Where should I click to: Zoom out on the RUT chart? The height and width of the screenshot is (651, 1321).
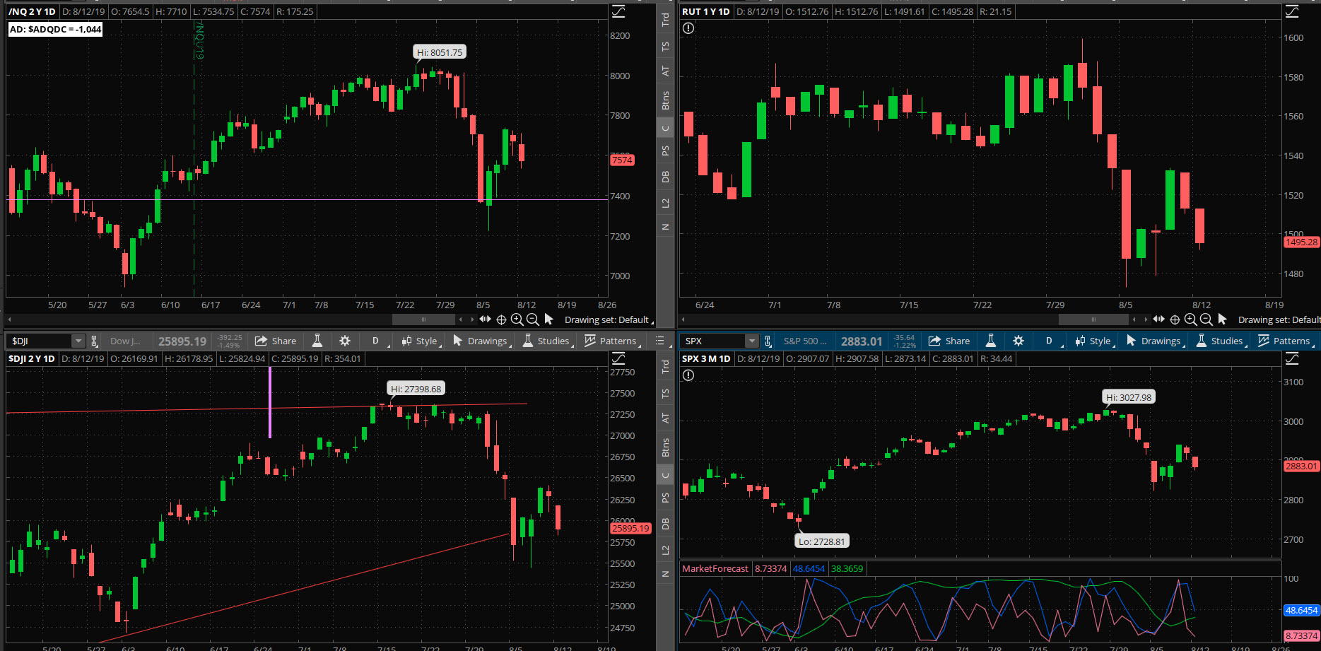1206,319
